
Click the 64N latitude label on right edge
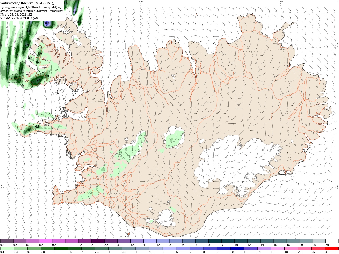(338, 187)
